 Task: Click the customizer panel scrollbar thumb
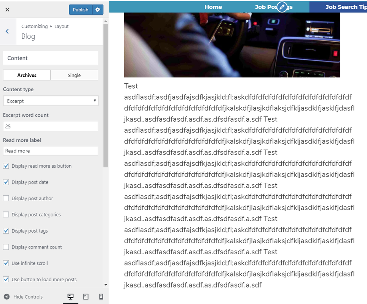pos(106,95)
